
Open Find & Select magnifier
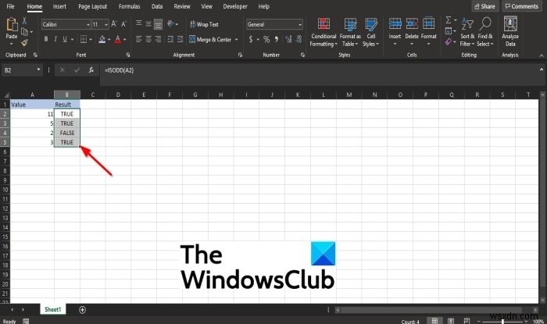(x=485, y=32)
